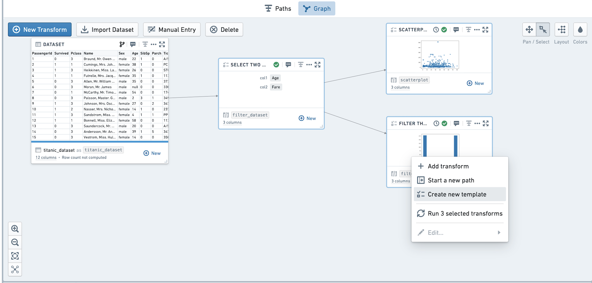The width and height of the screenshot is (592, 283).
Task: Open more options on DATASET node
Action: [153, 44]
